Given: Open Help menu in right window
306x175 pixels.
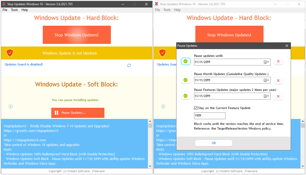Looking at the screenshot, I should click(x=177, y=10).
